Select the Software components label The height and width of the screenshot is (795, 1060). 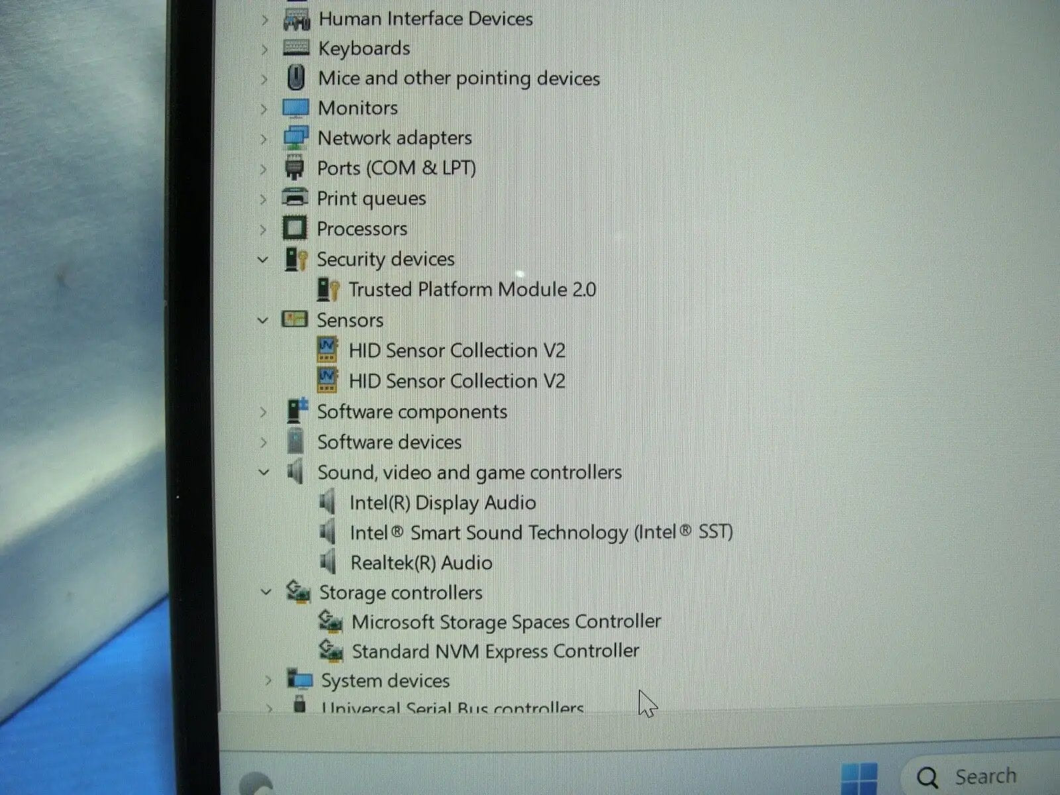tap(412, 411)
